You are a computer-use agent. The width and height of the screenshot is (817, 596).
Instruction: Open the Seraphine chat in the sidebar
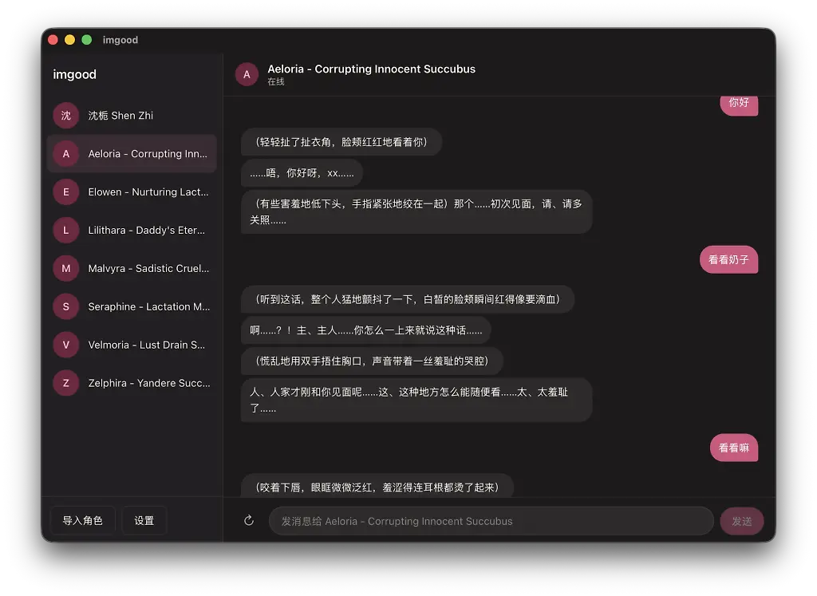132,306
